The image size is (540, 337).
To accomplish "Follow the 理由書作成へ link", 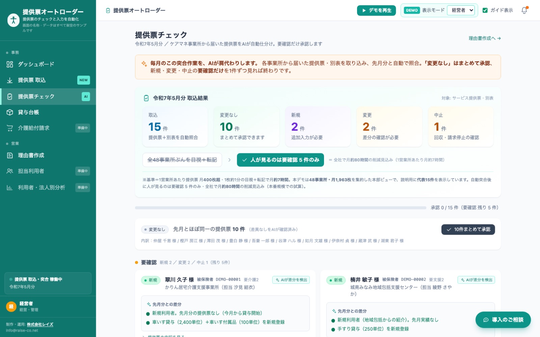I will tap(485, 38).
